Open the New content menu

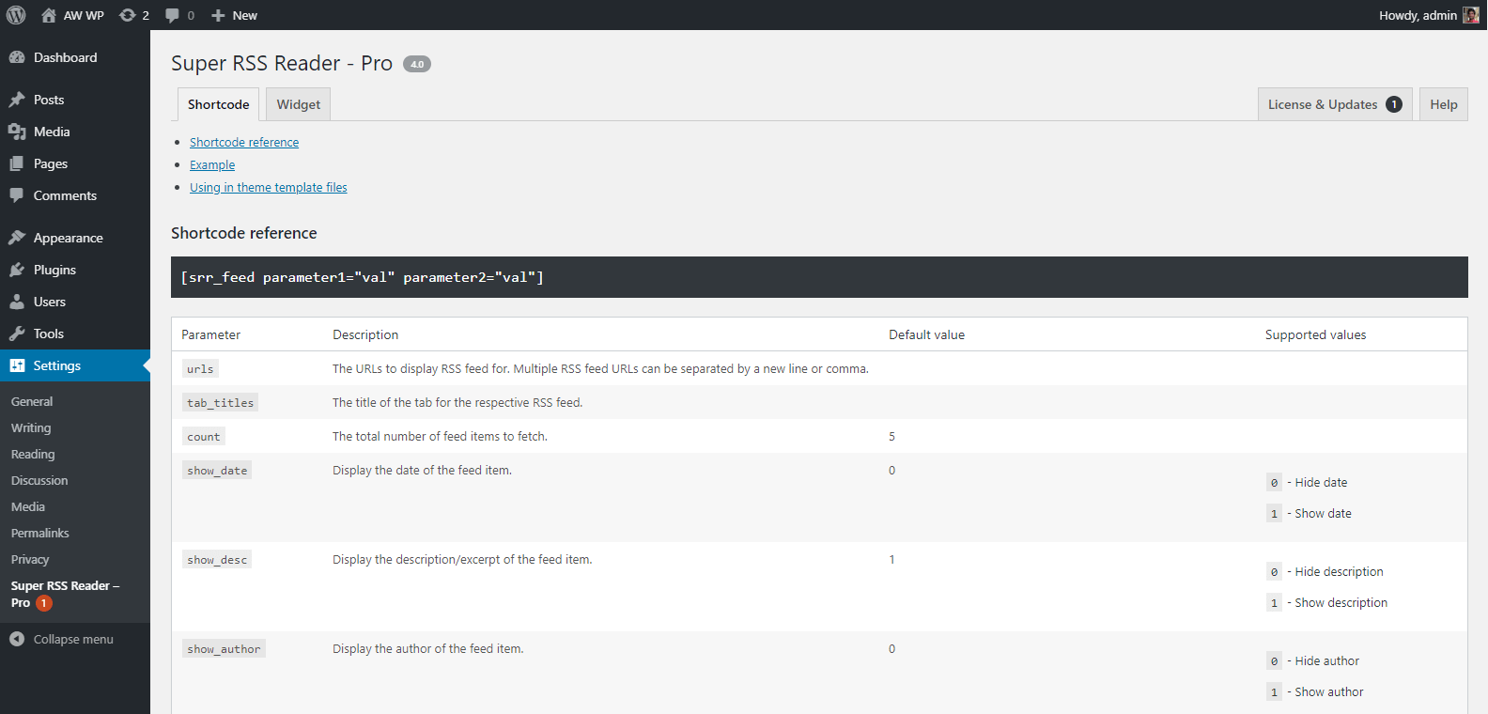[x=235, y=15]
